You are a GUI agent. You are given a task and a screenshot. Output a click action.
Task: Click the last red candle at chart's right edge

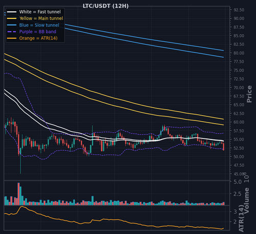(224, 147)
